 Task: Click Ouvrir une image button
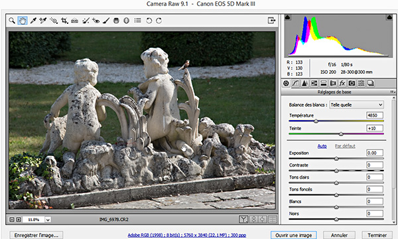point(294,236)
